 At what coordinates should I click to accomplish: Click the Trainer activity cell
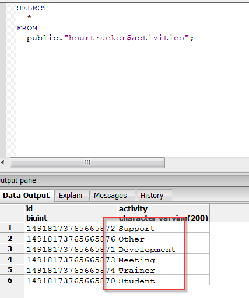pyautogui.click(x=163, y=269)
